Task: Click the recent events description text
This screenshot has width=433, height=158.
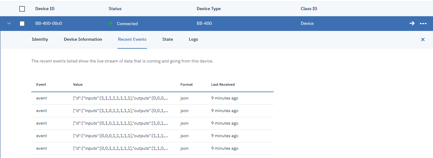Action: [x=122, y=61]
